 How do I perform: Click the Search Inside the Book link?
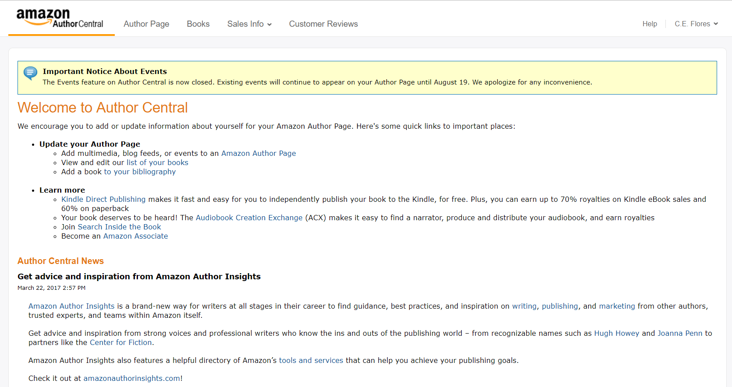coord(119,227)
